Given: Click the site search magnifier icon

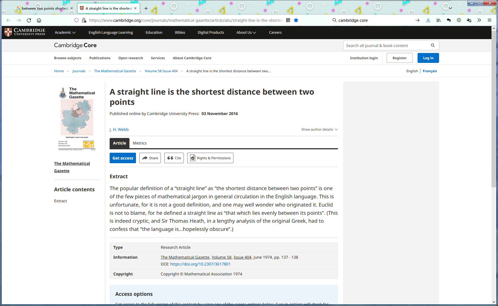Looking at the screenshot, I should pos(433,45).
